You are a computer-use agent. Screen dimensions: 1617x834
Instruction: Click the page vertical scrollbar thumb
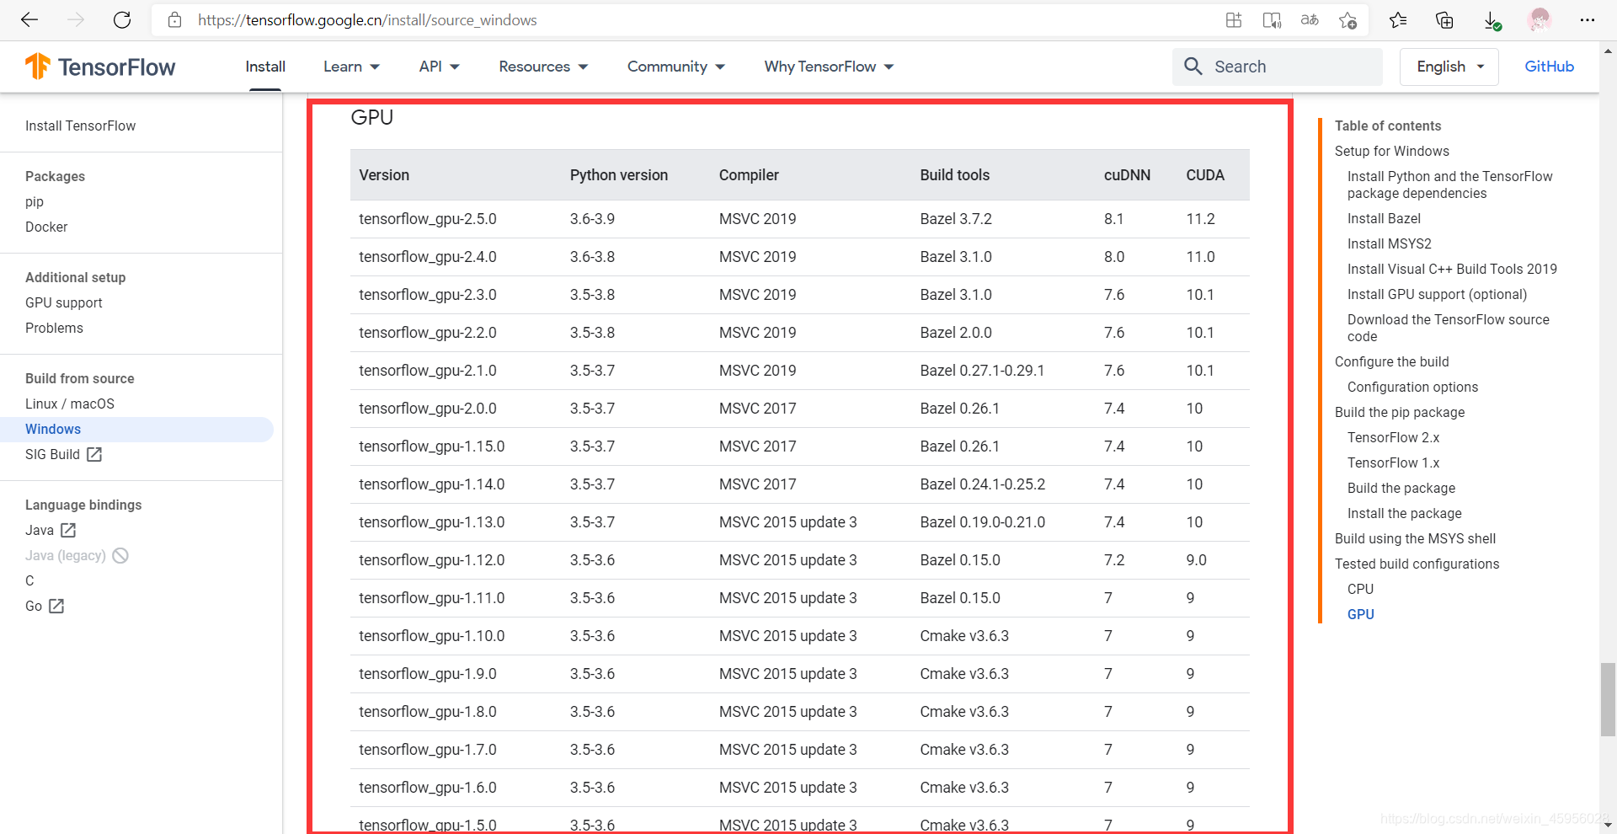(1608, 699)
